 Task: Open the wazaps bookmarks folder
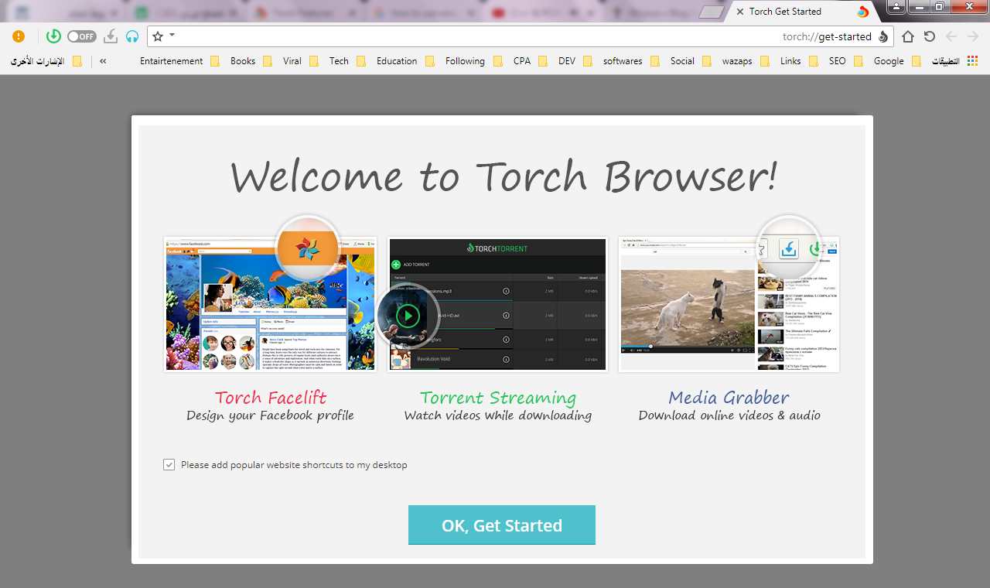pyautogui.click(x=746, y=61)
